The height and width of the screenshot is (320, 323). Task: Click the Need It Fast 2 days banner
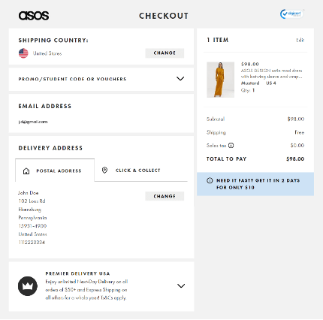(x=255, y=184)
